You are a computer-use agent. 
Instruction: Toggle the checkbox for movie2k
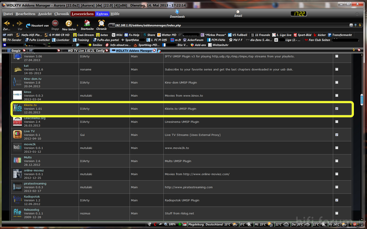(337, 148)
